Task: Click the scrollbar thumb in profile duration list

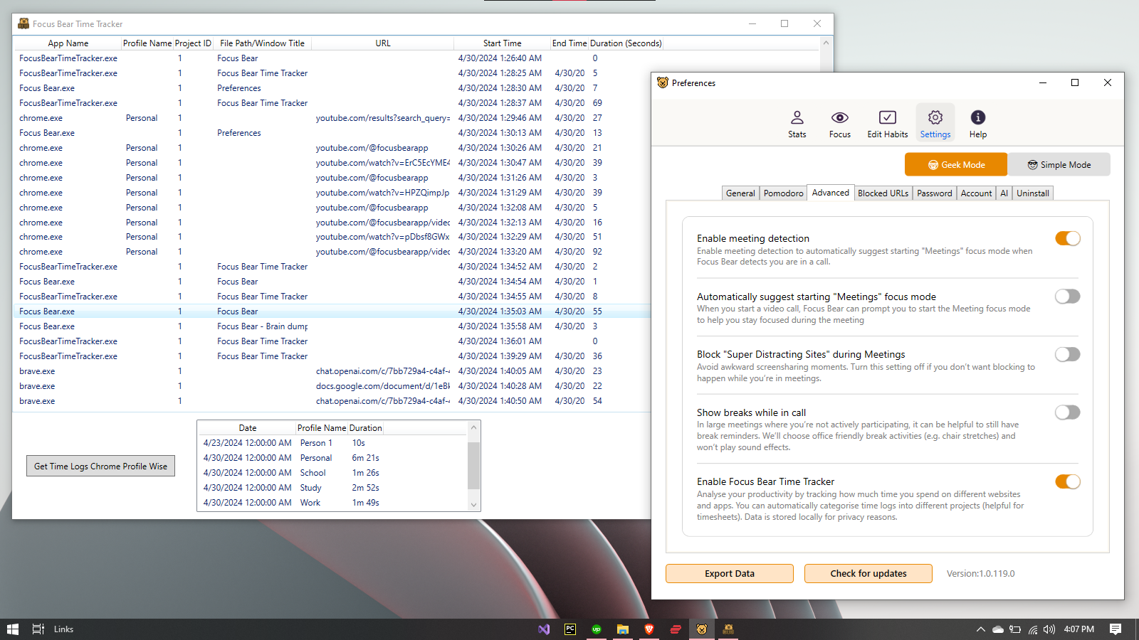Action: 473,465
